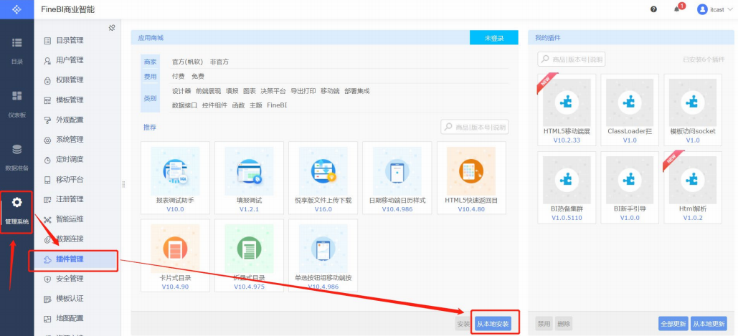Filter by 官方(帆软) merchant
This screenshot has height=336, width=738.
[x=187, y=62]
